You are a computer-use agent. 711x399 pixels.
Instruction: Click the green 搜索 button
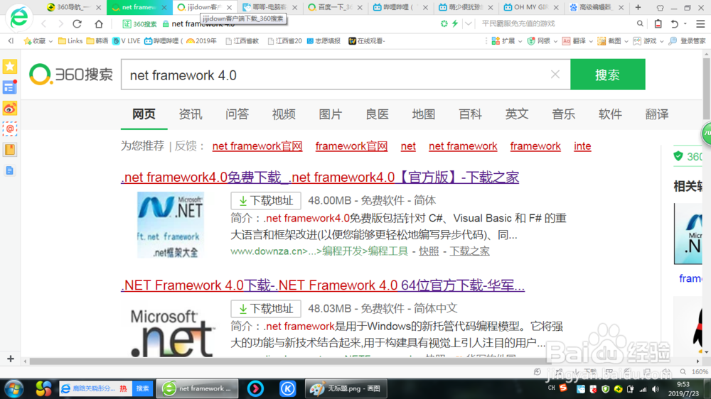point(608,75)
